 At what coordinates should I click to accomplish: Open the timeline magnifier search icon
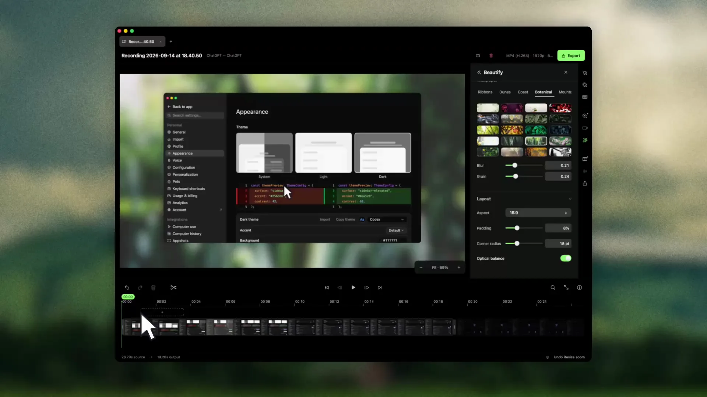point(553,288)
